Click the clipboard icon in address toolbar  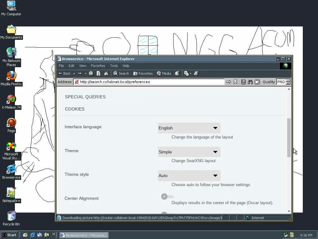click(257, 82)
